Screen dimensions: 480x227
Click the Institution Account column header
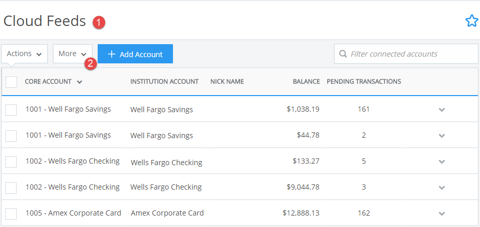click(x=164, y=82)
